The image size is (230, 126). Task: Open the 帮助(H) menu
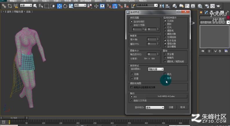[x=143, y=1]
